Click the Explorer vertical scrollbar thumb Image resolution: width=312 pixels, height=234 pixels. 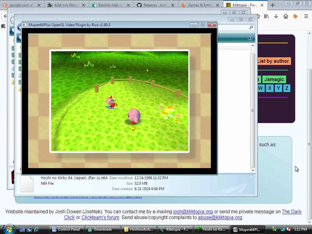click(x=253, y=111)
